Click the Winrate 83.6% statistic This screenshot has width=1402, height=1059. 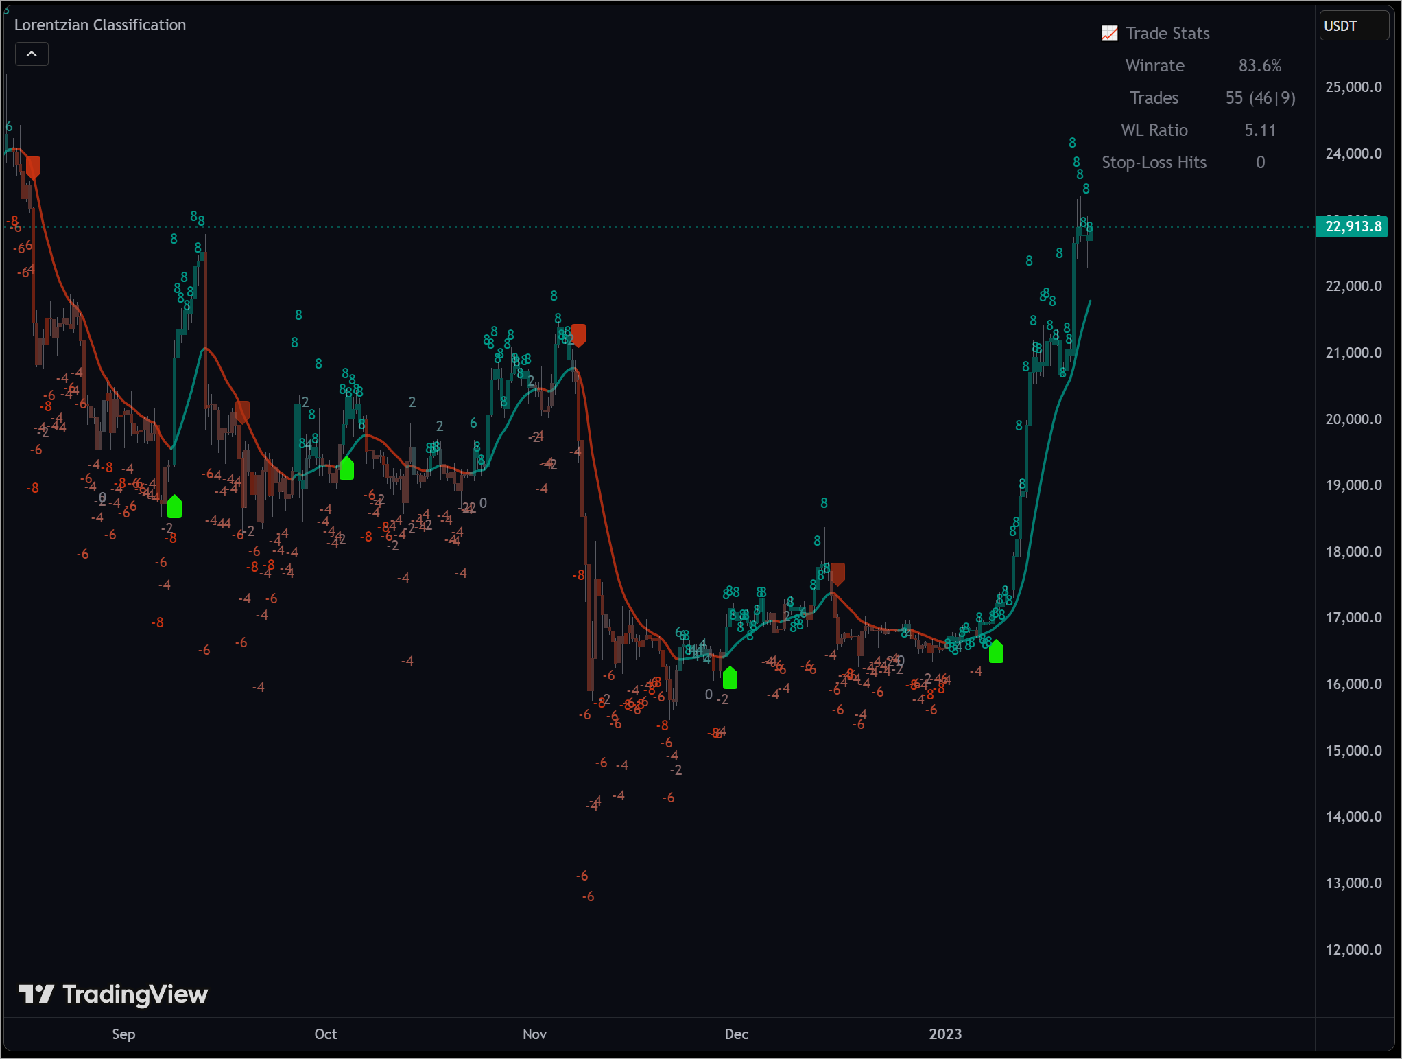1260,65
